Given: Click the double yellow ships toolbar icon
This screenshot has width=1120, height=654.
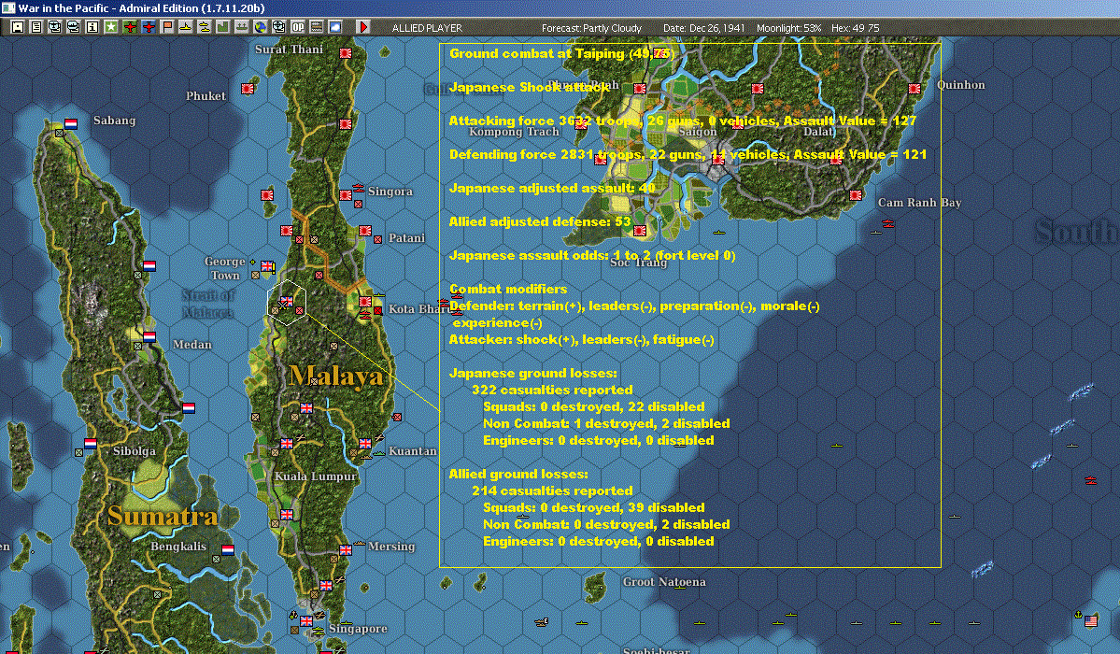Looking at the screenshot, I should point(205,27).
